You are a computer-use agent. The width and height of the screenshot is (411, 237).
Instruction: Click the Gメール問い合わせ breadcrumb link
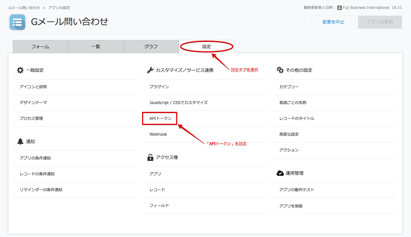[24, 8]
